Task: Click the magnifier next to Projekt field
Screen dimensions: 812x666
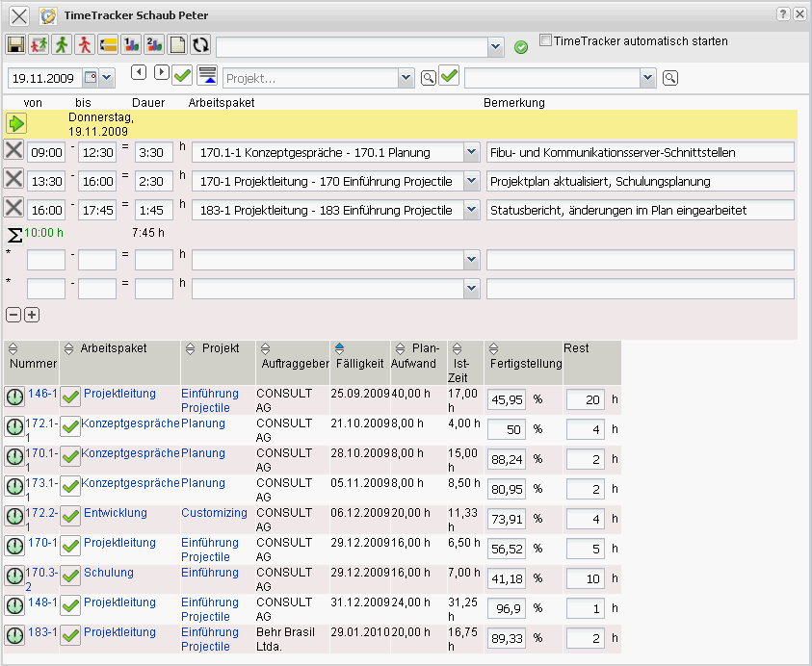Action: point(428,78)
